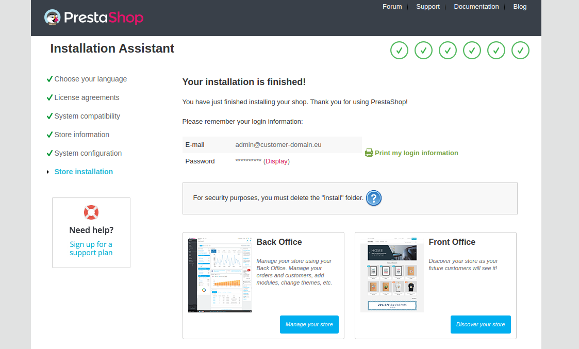Click the blue question mark help icon
The width and height of the screenshot is (579, 349).
(374, 198)
